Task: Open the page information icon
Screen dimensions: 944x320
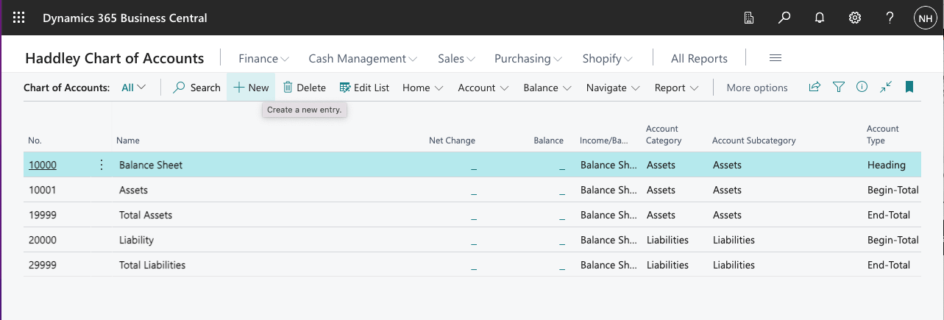Action: (862, 87)
